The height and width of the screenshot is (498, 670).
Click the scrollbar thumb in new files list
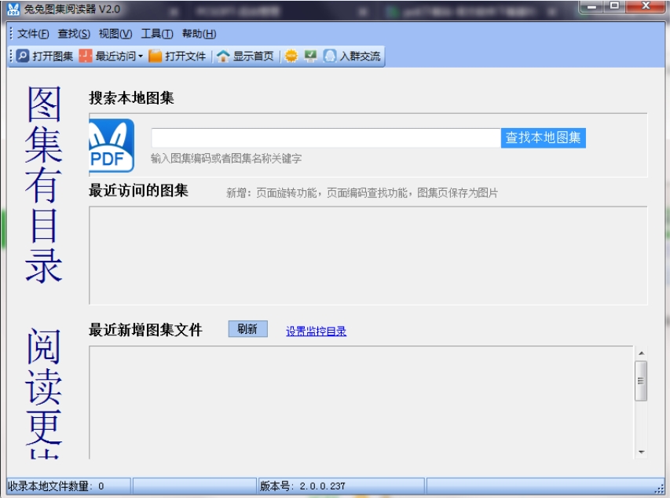tap(640, 380)
